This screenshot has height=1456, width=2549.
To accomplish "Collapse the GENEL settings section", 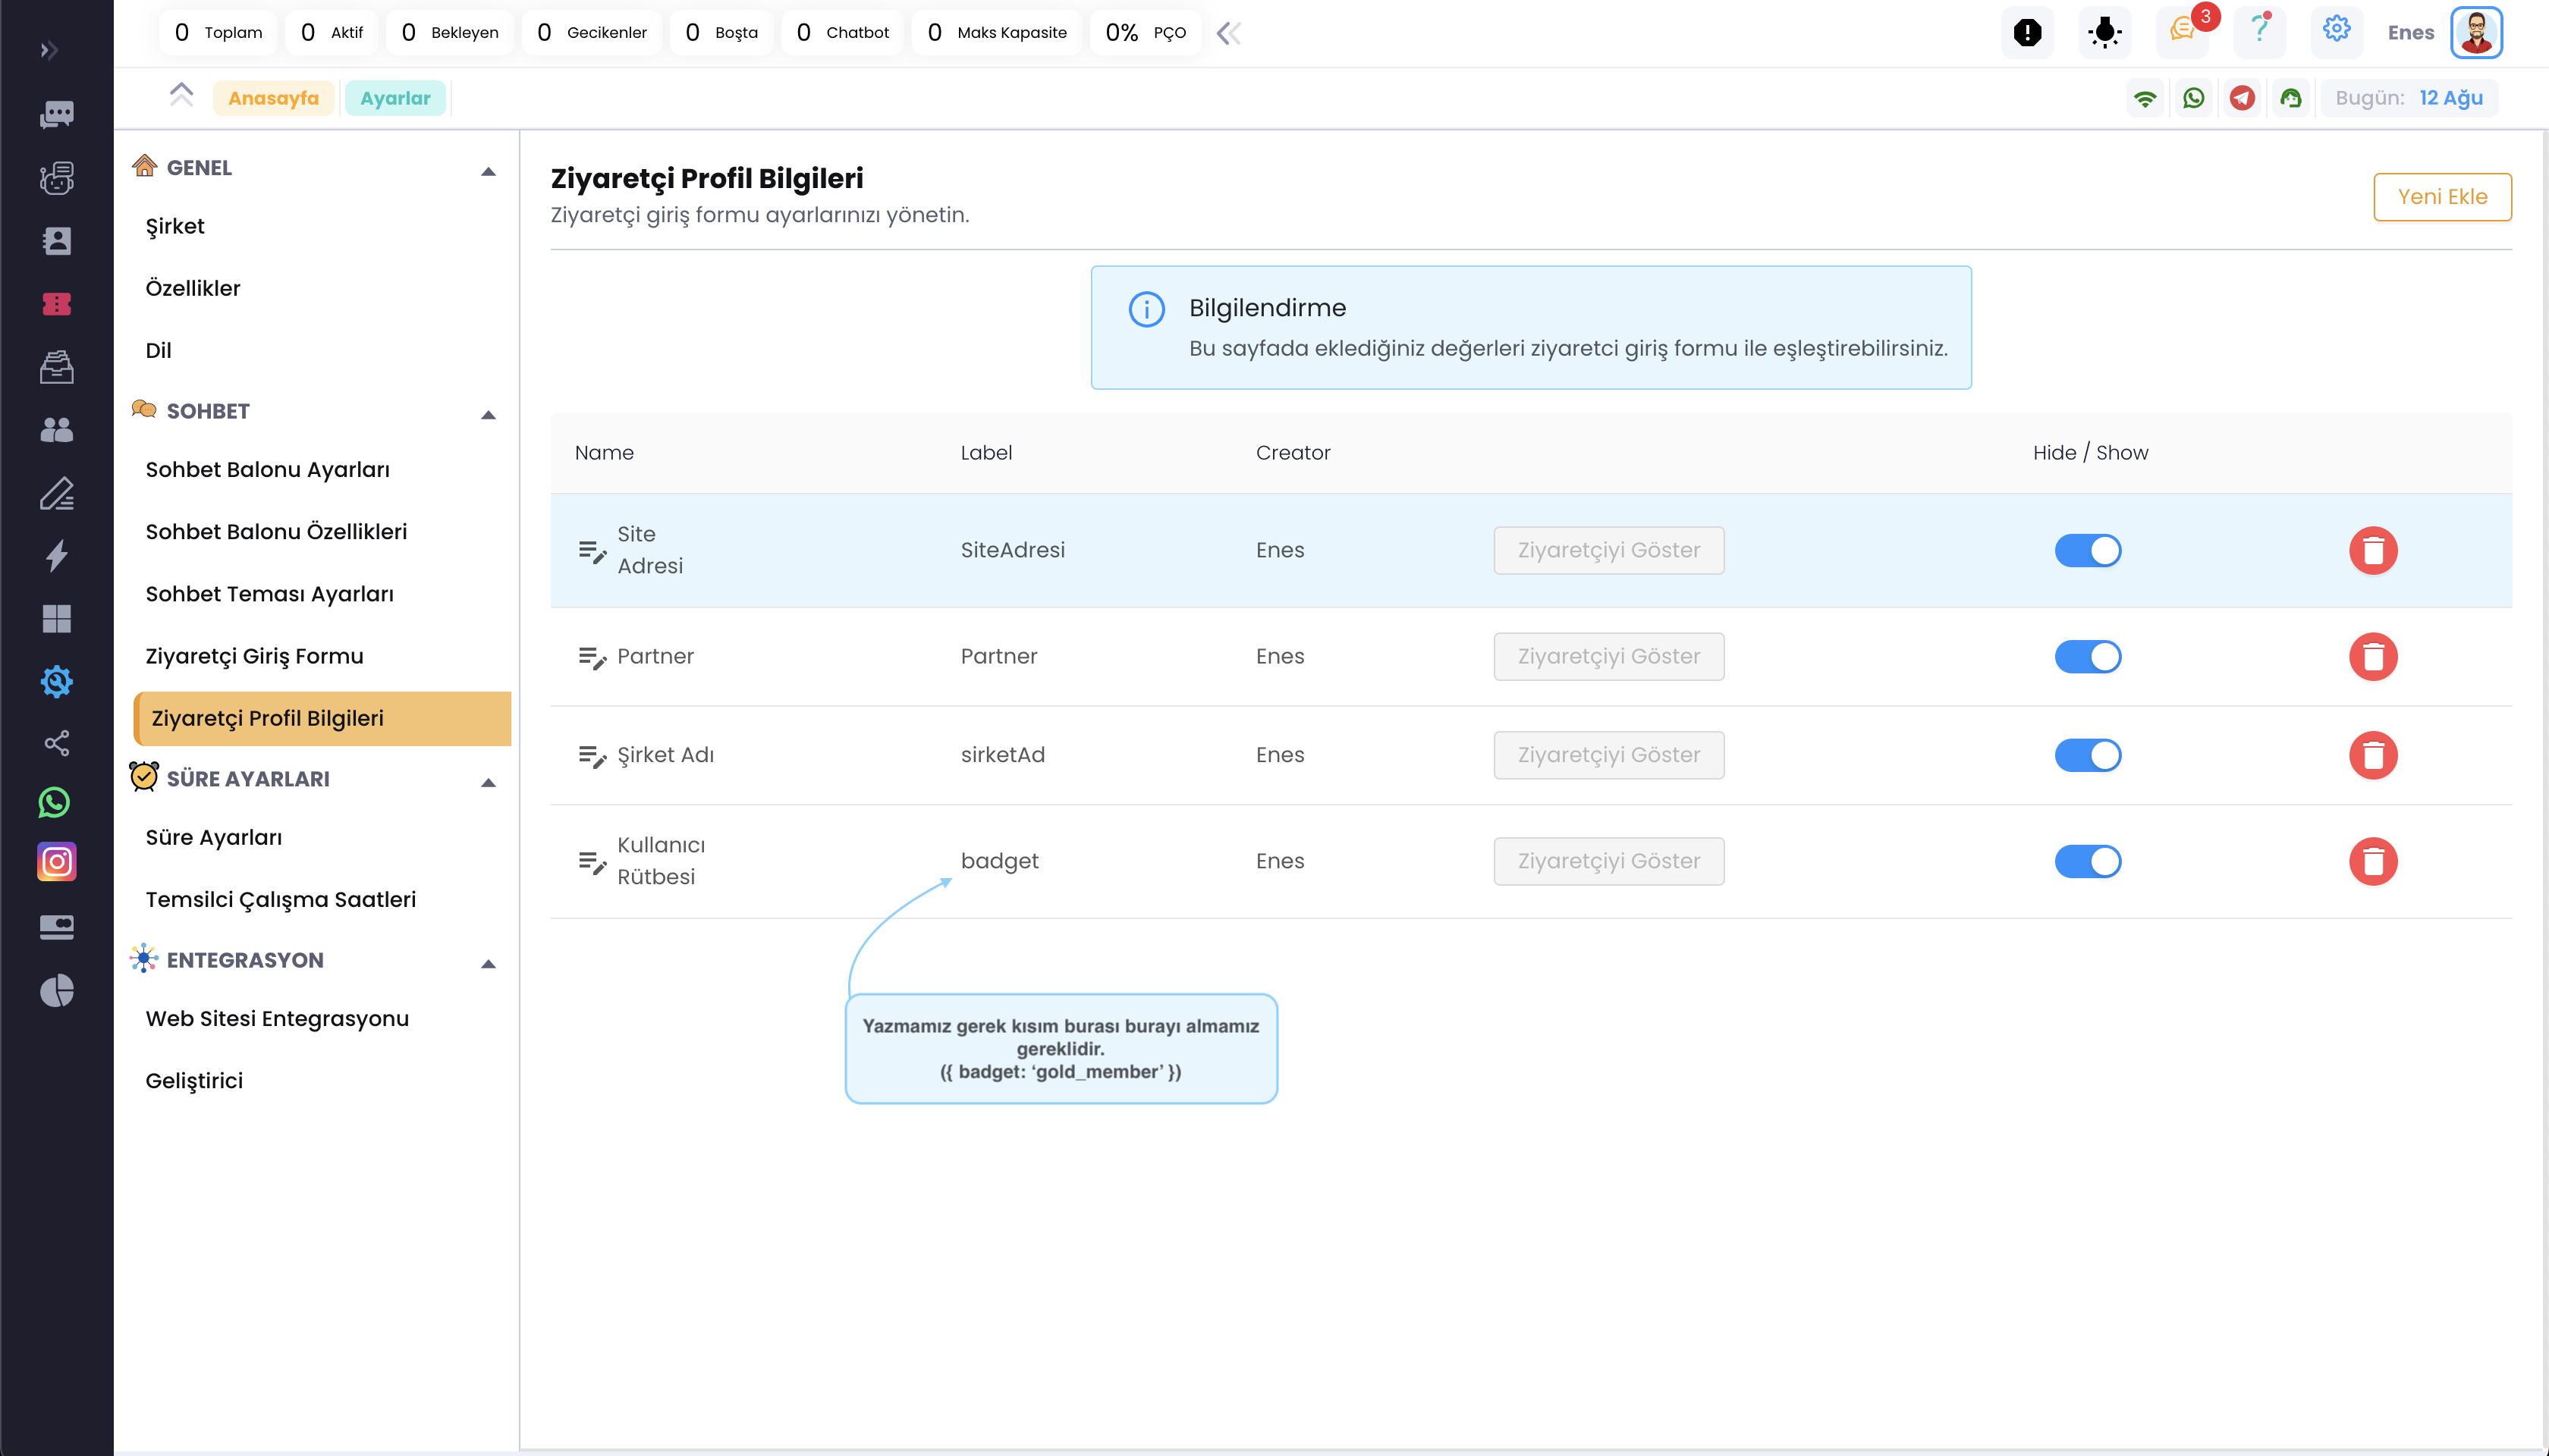I will (x=489, y=171).
